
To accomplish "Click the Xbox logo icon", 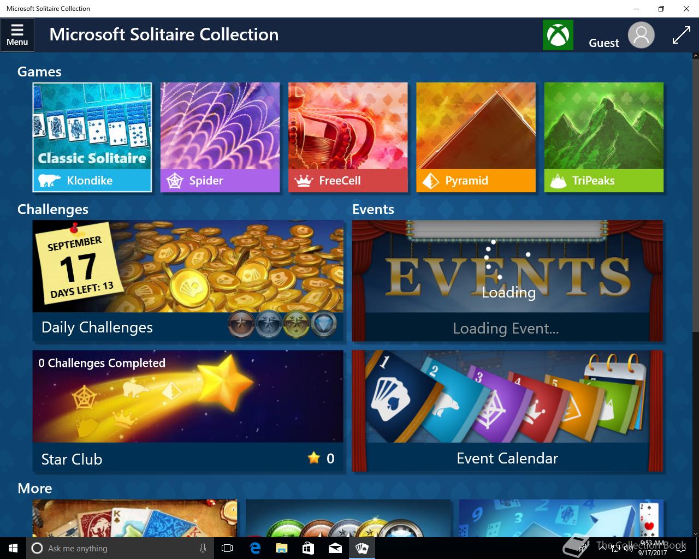I will pos(558,35).
